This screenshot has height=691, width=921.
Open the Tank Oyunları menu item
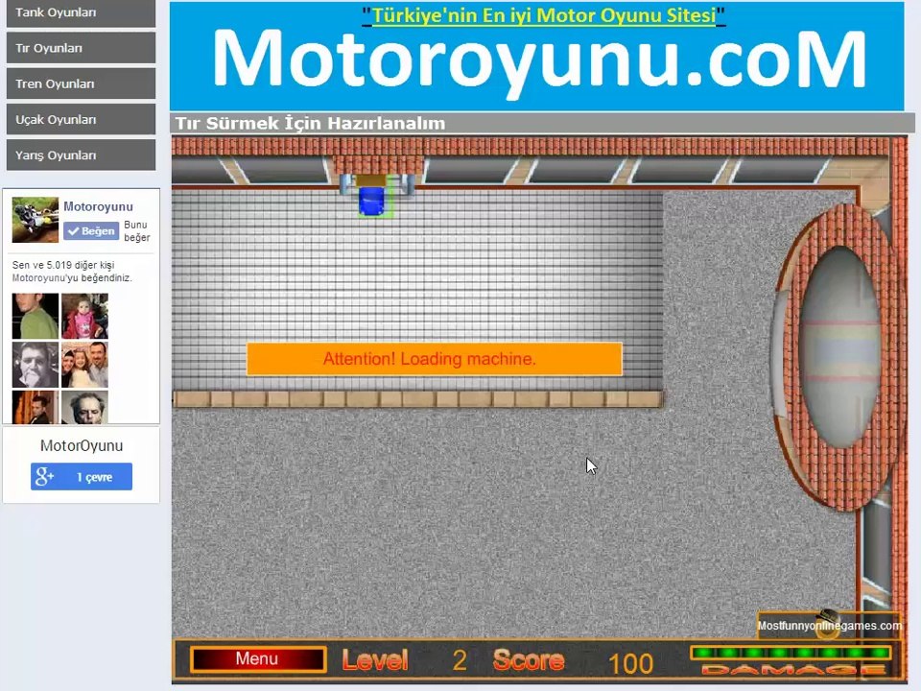pos(81,12)
